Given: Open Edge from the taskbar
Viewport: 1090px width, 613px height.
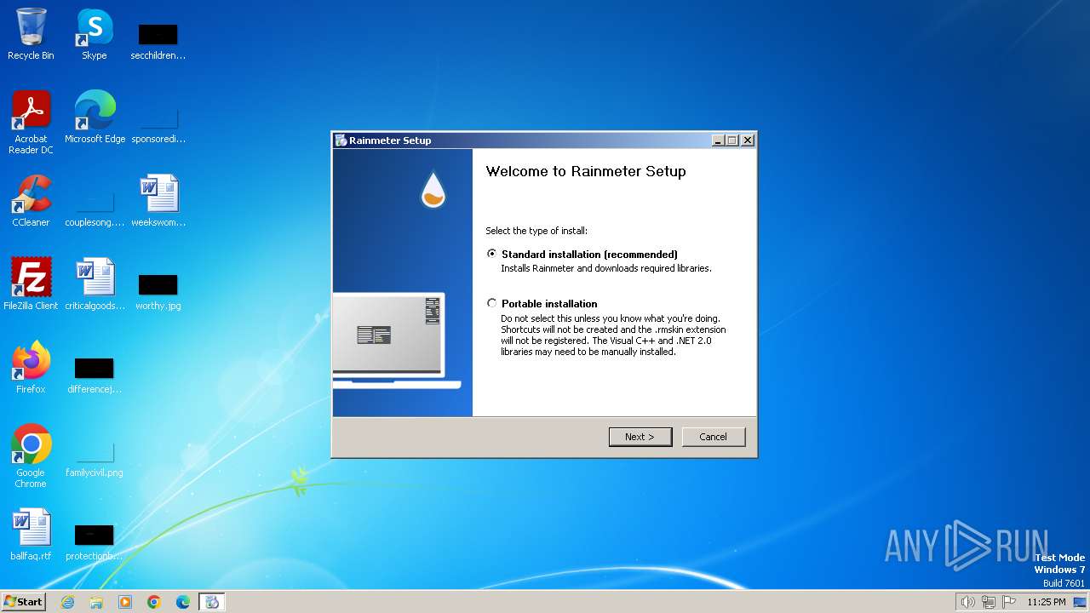Looking at the screenshot, I should tap(183, 602).
